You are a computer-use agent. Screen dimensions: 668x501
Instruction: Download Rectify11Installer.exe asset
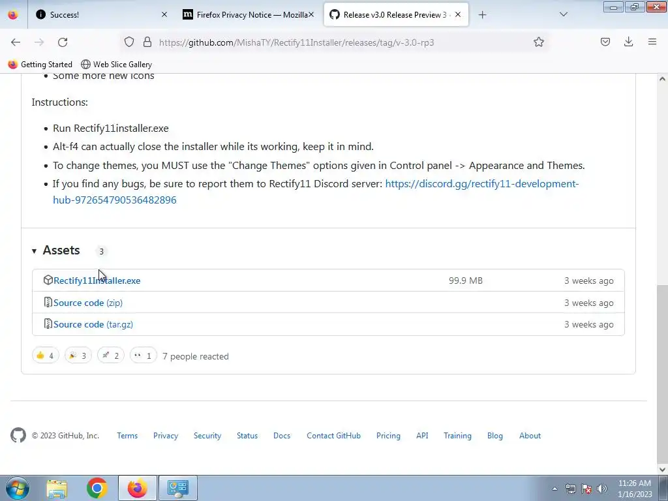pyautogui.click(x=97, y=281)
